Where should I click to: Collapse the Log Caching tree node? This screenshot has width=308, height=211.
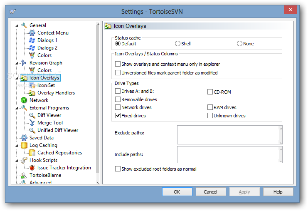pyautogui.click(x=17, y=146)
